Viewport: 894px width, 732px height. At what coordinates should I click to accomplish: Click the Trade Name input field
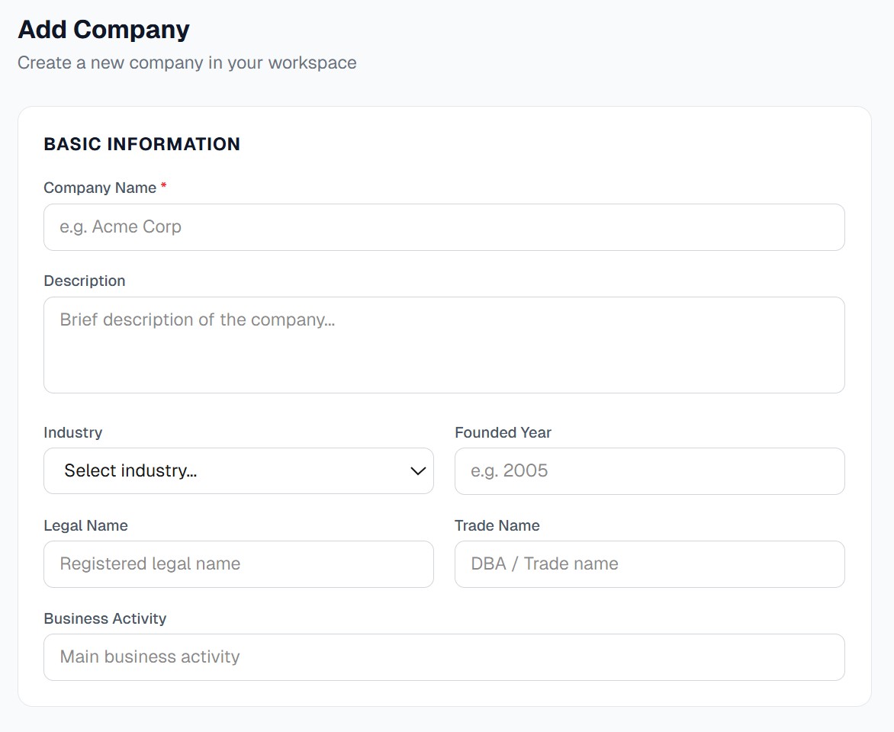coord(649,564)
